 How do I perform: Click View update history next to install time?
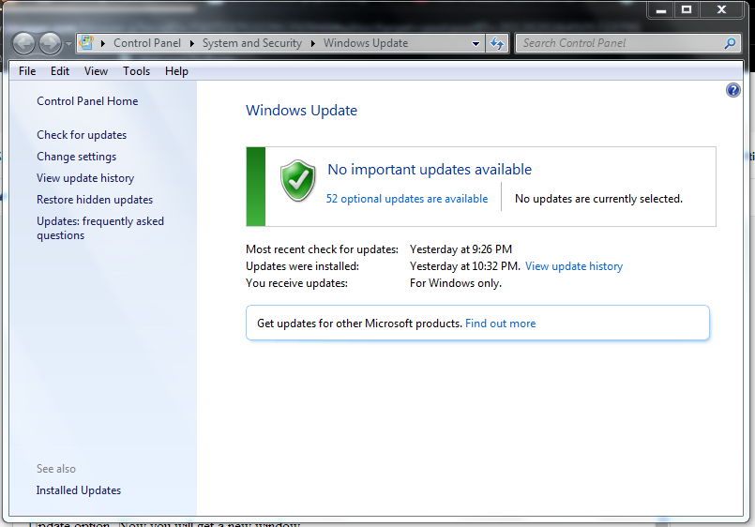click(573, 266)
